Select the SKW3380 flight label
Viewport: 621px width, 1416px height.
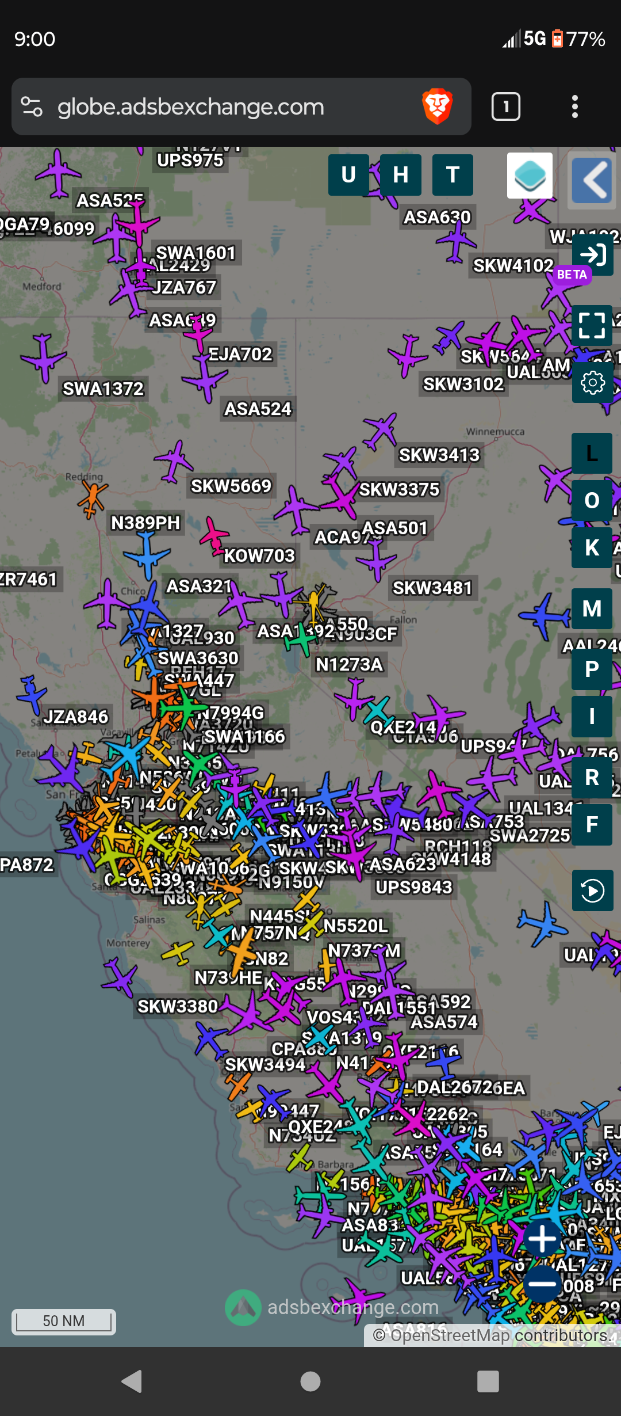point(178,1006)
